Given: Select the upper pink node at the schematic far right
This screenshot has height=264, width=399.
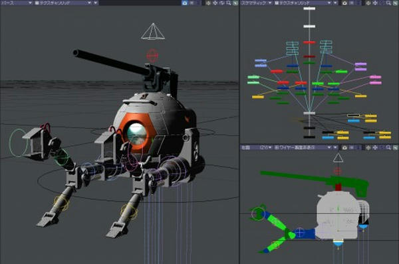Looking at the screenshot, I should 376,77.
